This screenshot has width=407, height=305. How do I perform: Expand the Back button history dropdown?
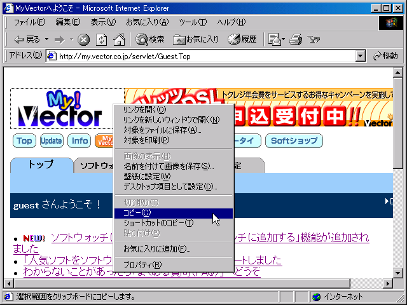click(46, 39)
